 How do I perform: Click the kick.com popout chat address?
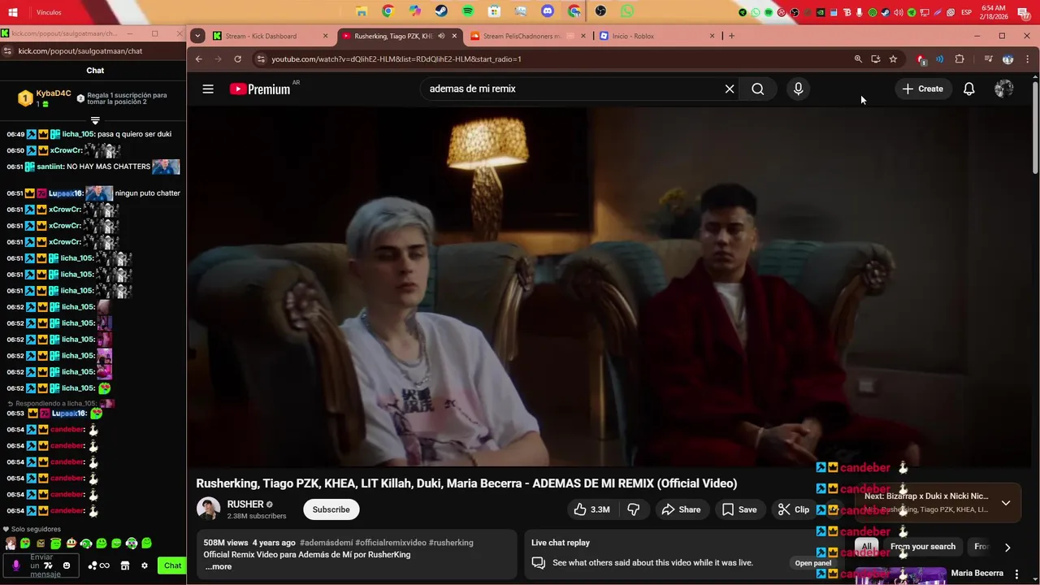click(80, 50)
